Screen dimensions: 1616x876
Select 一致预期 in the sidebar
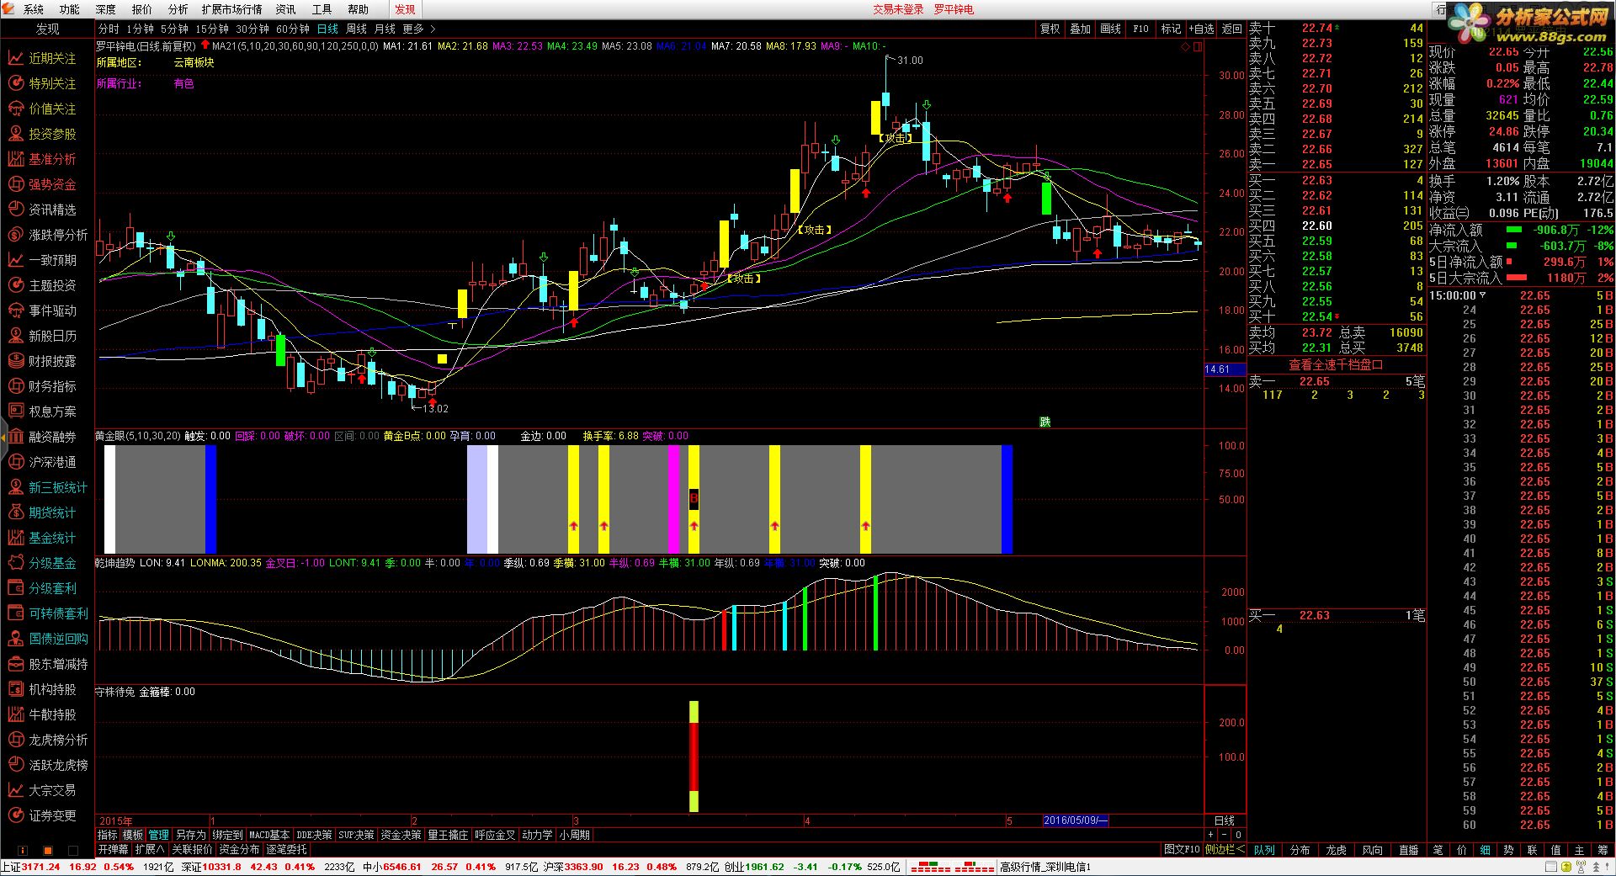tap(42, 260)
